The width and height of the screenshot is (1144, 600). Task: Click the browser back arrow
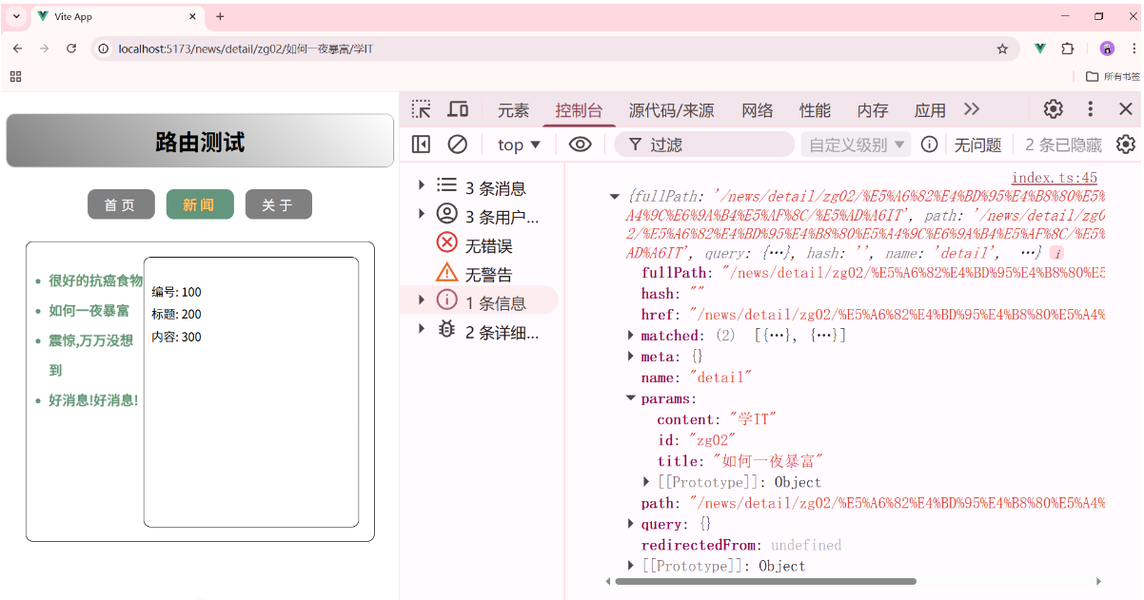pos(17,48)
